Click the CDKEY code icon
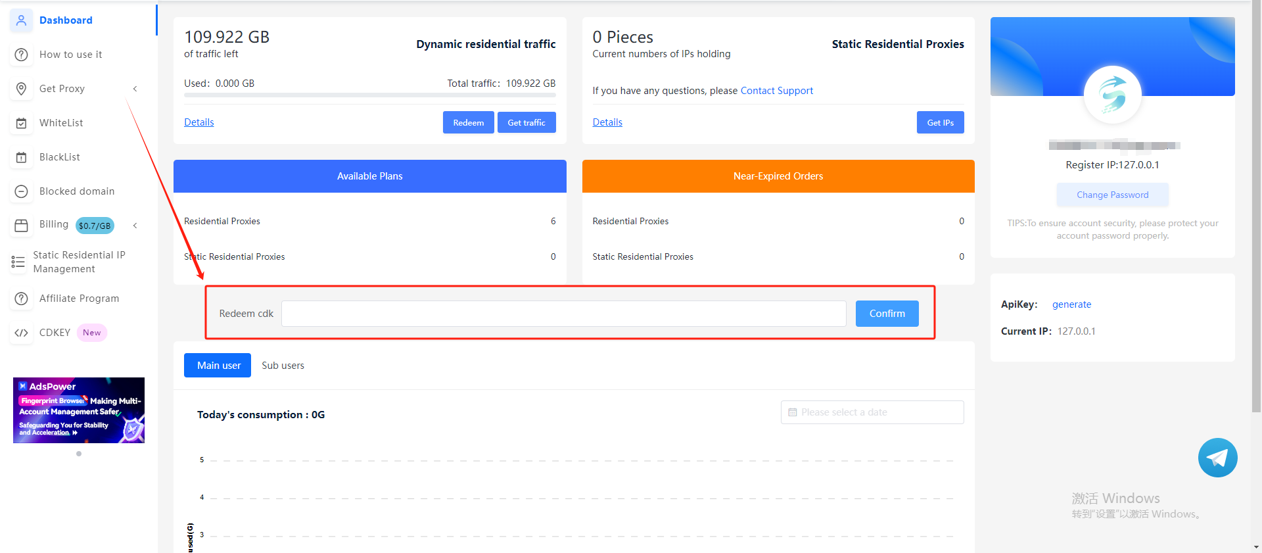 coord(21,333)
